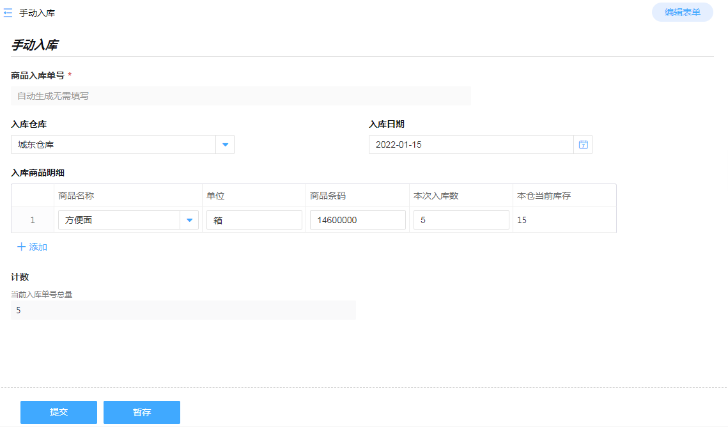Click the 计数 section label
This screenshot has height=429, width=728.
(x=20, y=277)
